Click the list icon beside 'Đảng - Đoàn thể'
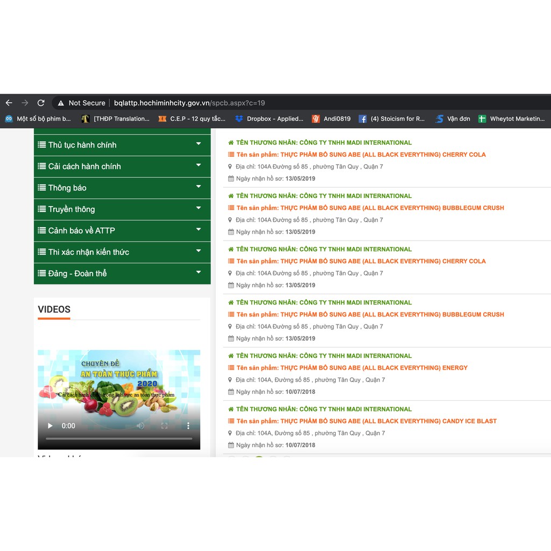The image size is (551, 551). point(42,273)
